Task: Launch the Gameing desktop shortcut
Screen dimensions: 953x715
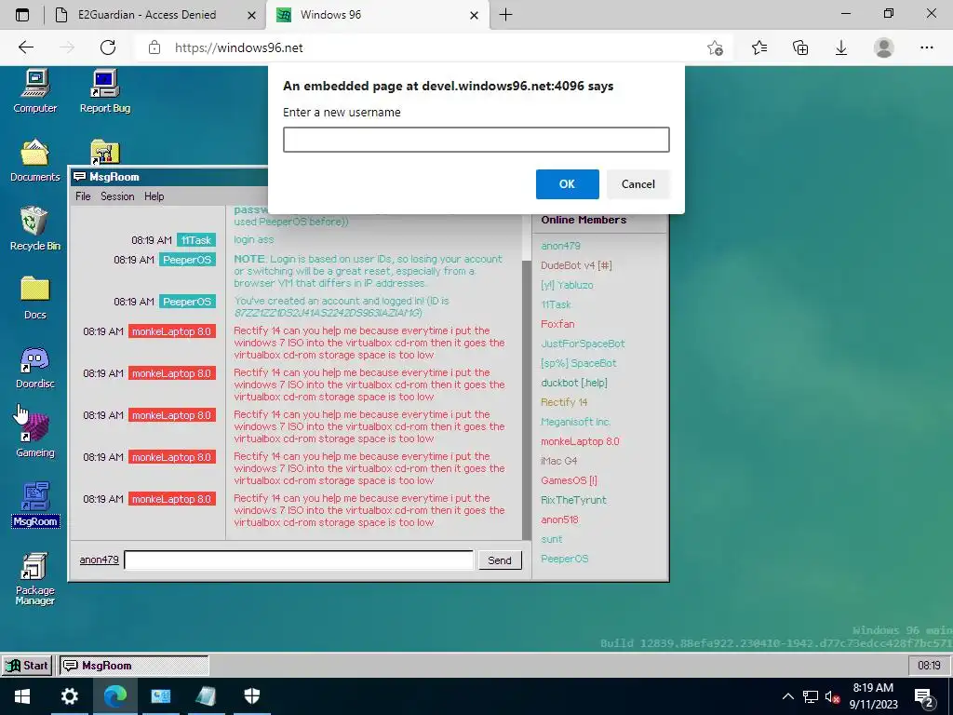Action: tap(34, 436)
